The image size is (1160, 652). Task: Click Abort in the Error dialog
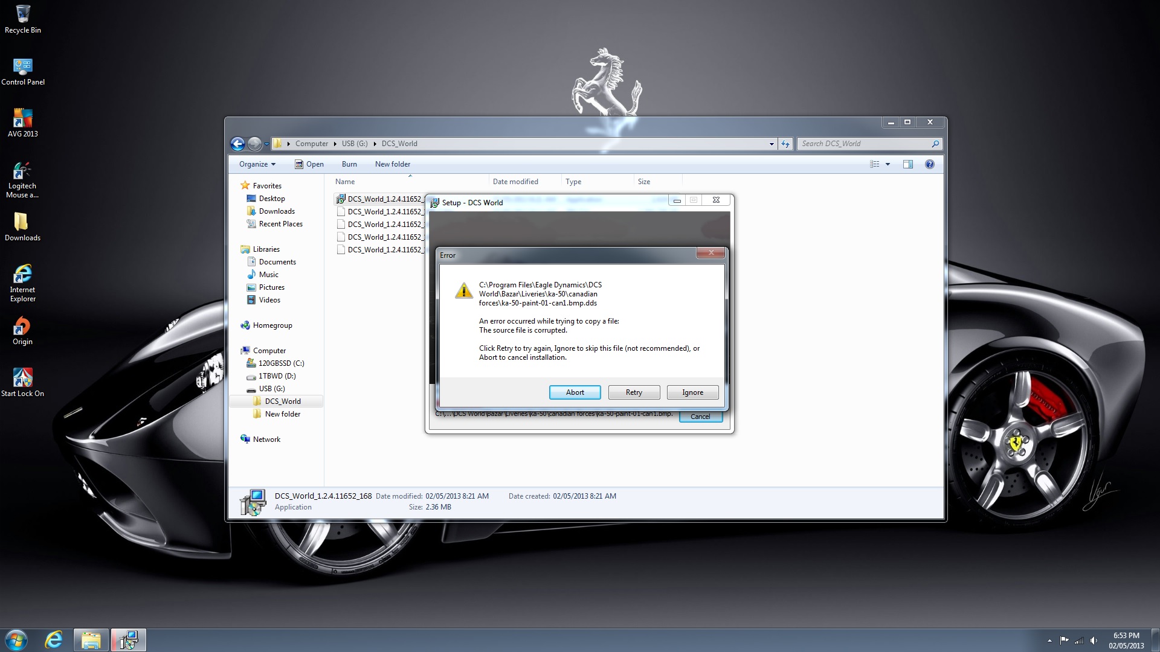pos(575,392)
